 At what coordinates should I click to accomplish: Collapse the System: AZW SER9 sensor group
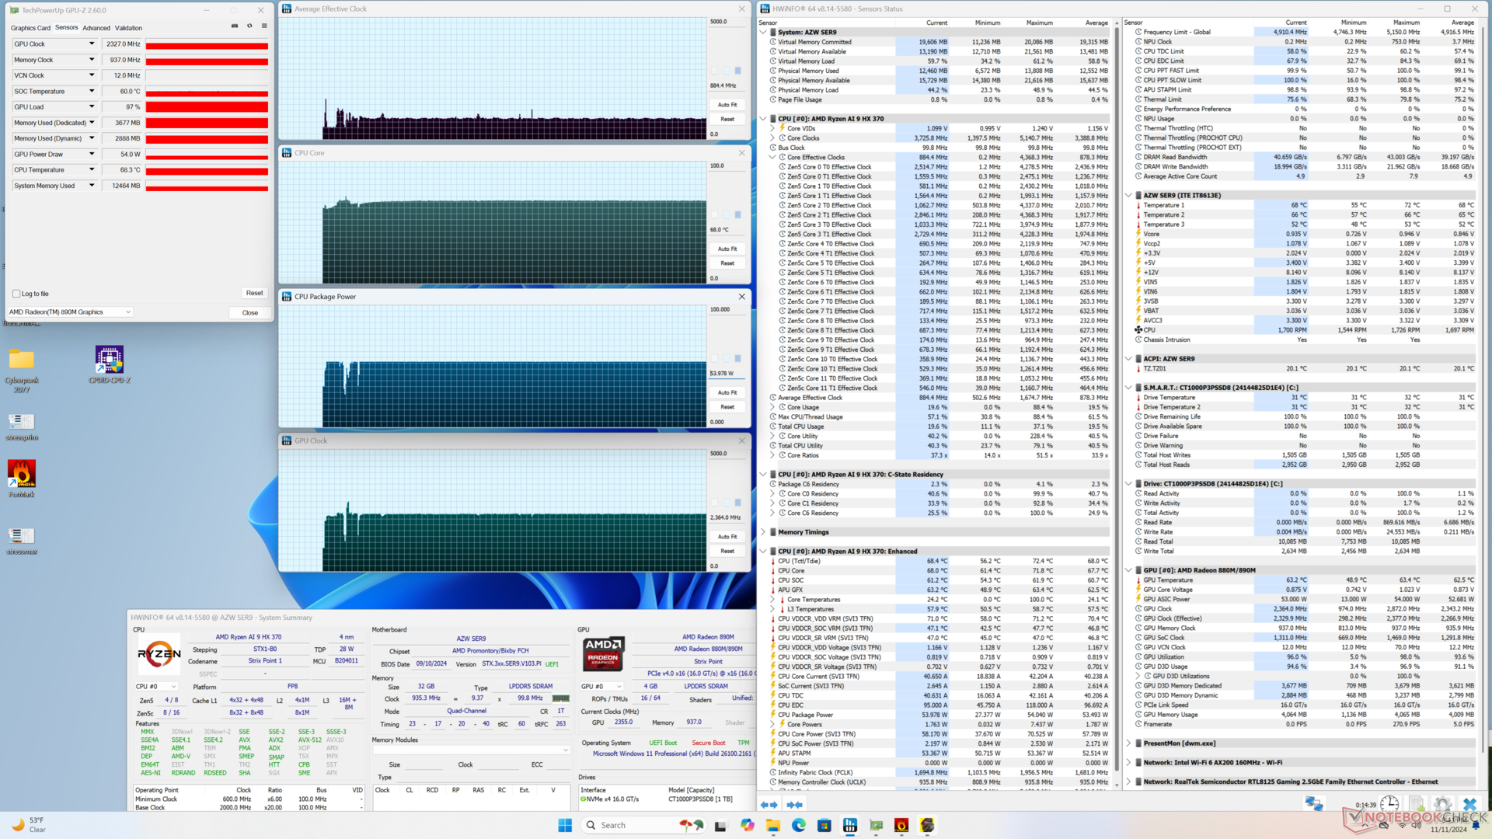click(x=763, y=33)
